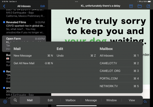Click the filter icon at bottom left
Viewport: 153px width, 107px height.
tap(5, 102)
